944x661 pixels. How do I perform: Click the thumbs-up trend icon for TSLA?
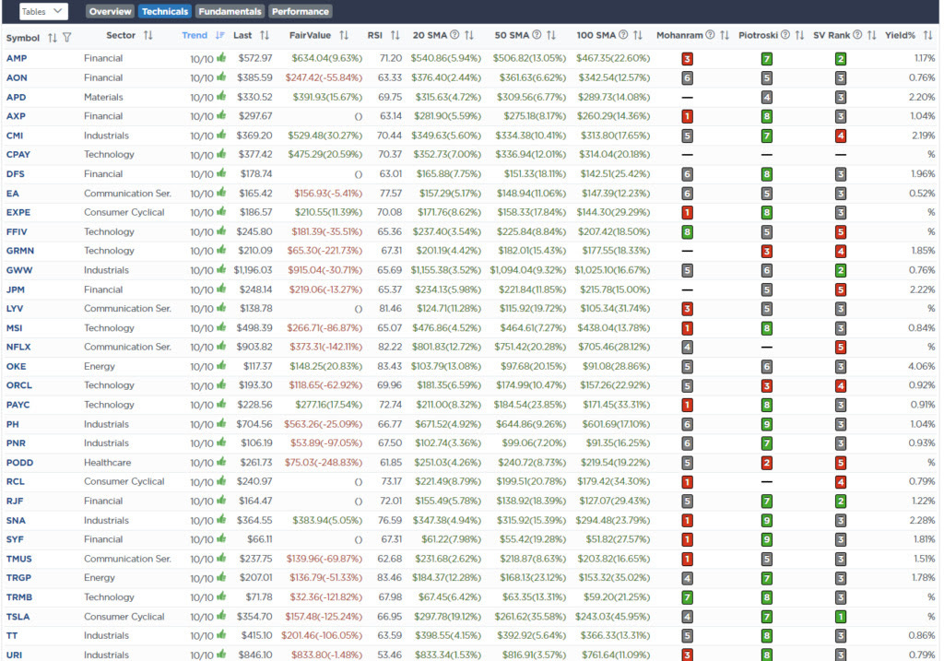coord(221,616)
